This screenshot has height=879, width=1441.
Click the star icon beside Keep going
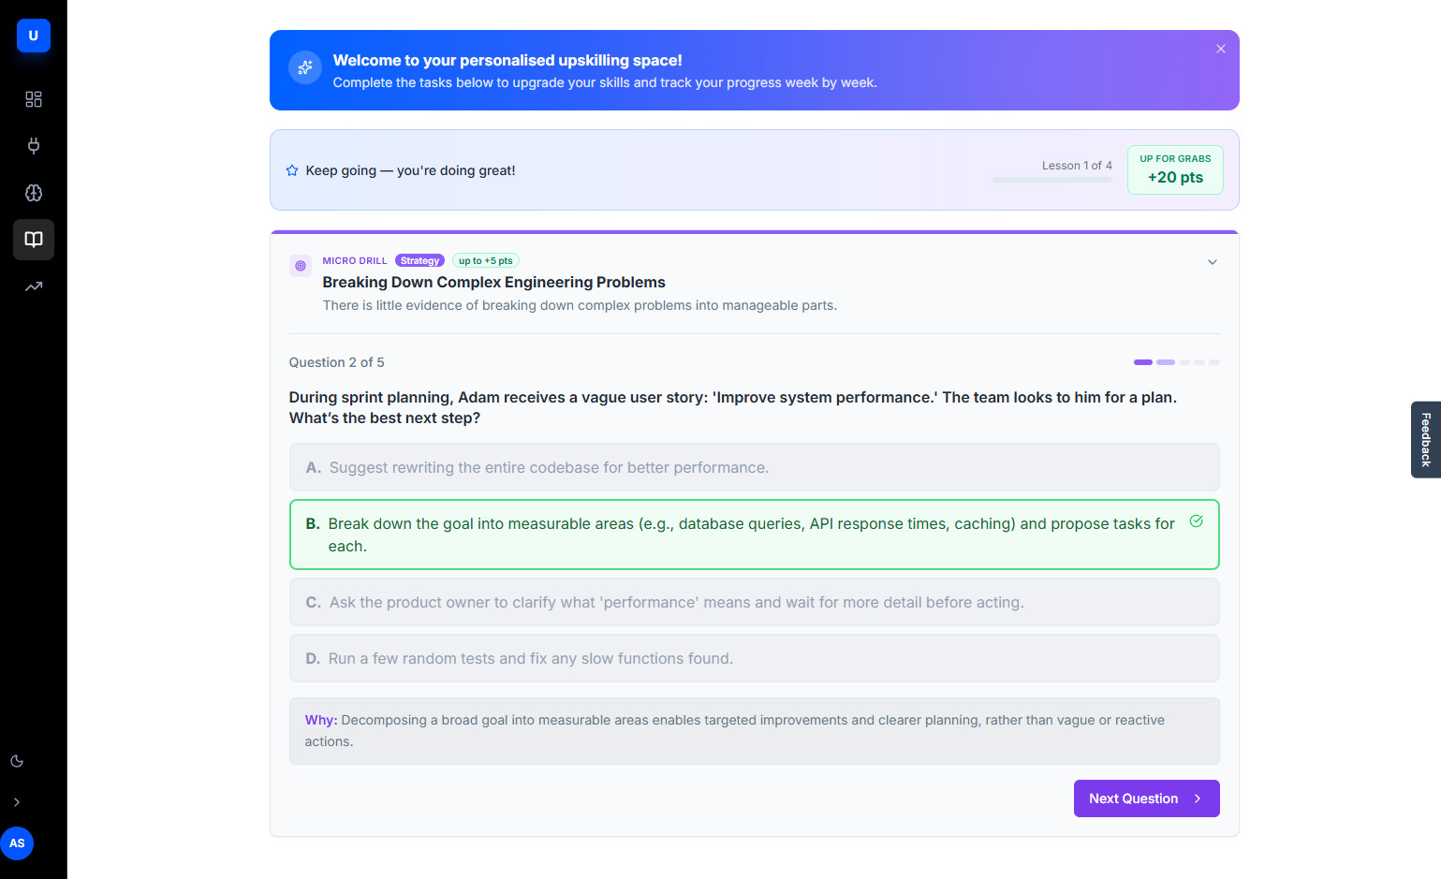[292, 170]
